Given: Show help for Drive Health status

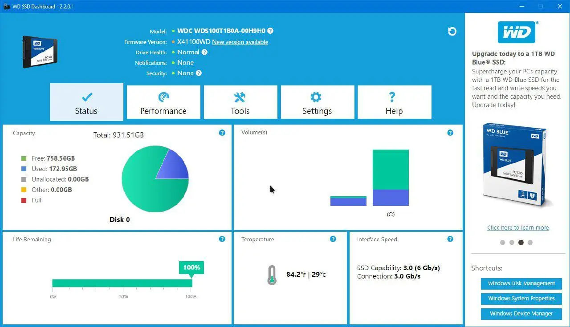Looking at the screenshot, I should point(204,52).
